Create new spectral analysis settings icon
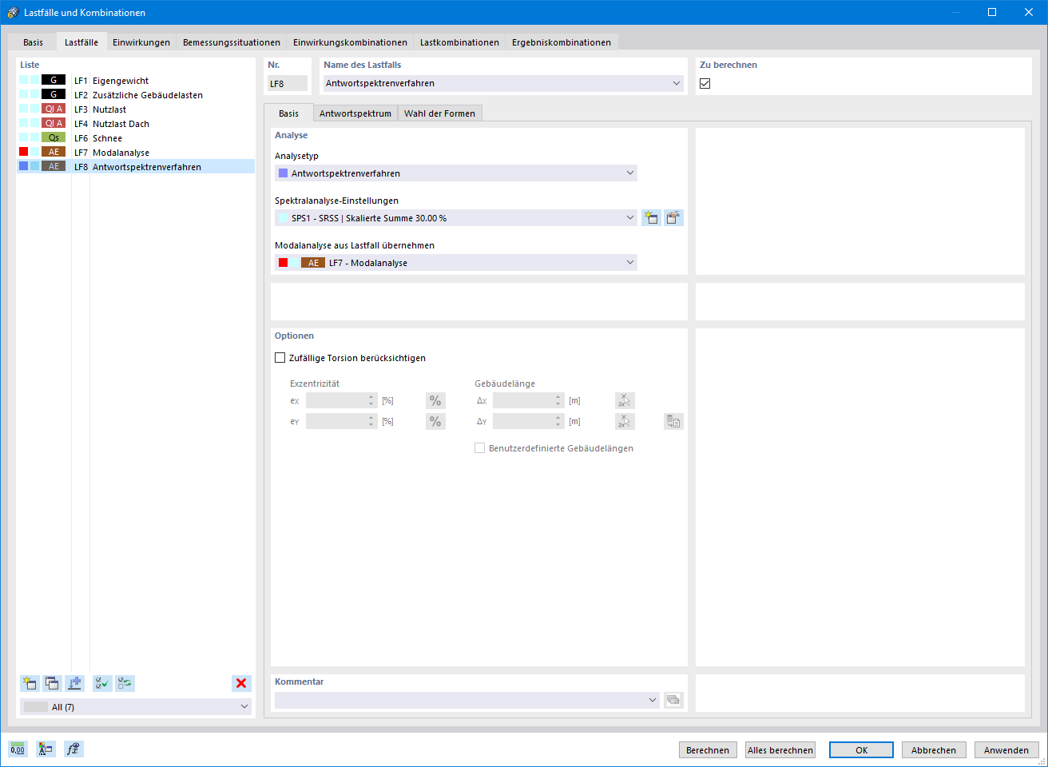 pyautogui.click(x=651, y=218)
